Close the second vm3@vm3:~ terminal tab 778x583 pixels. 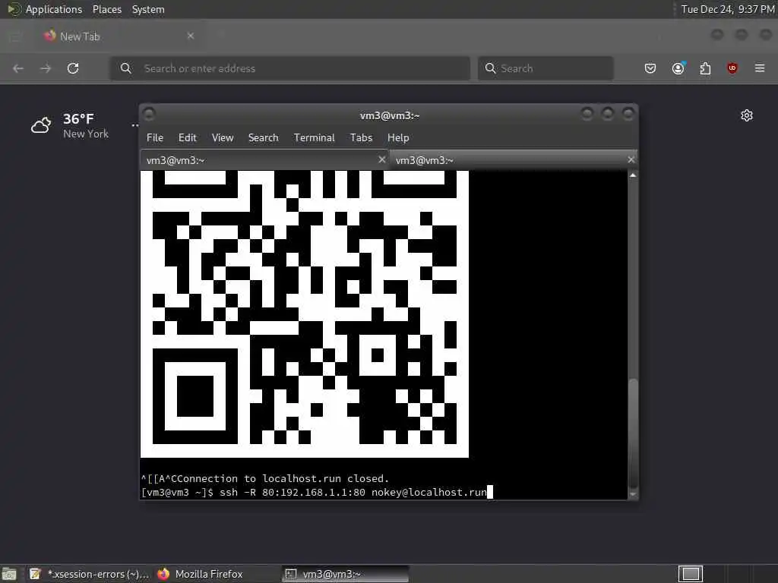point(631,159)
